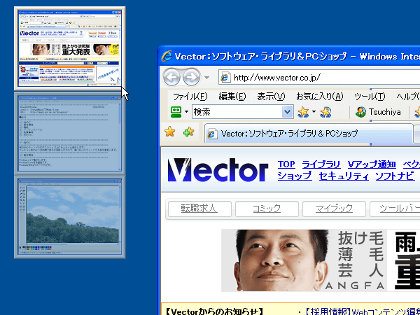
Task: Select the text editor window thumbnail
Action: 69,133
